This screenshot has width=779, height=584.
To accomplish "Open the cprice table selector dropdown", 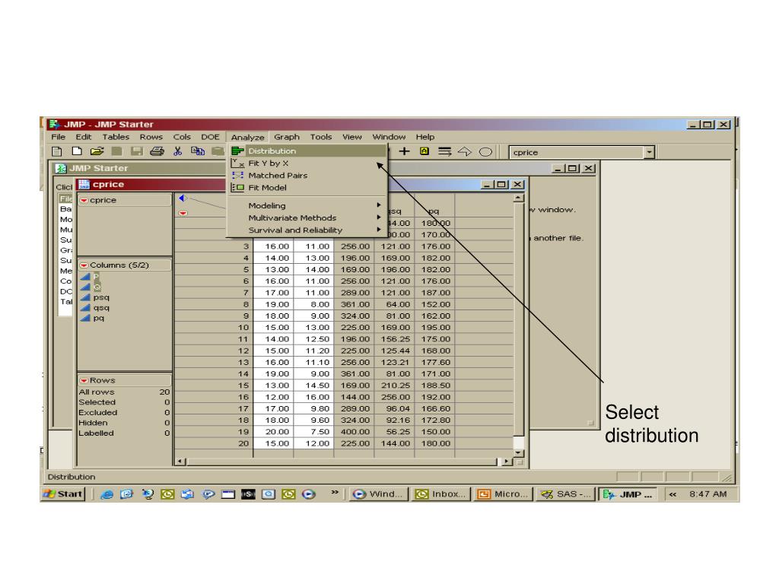I will click(x=649, y=152).
